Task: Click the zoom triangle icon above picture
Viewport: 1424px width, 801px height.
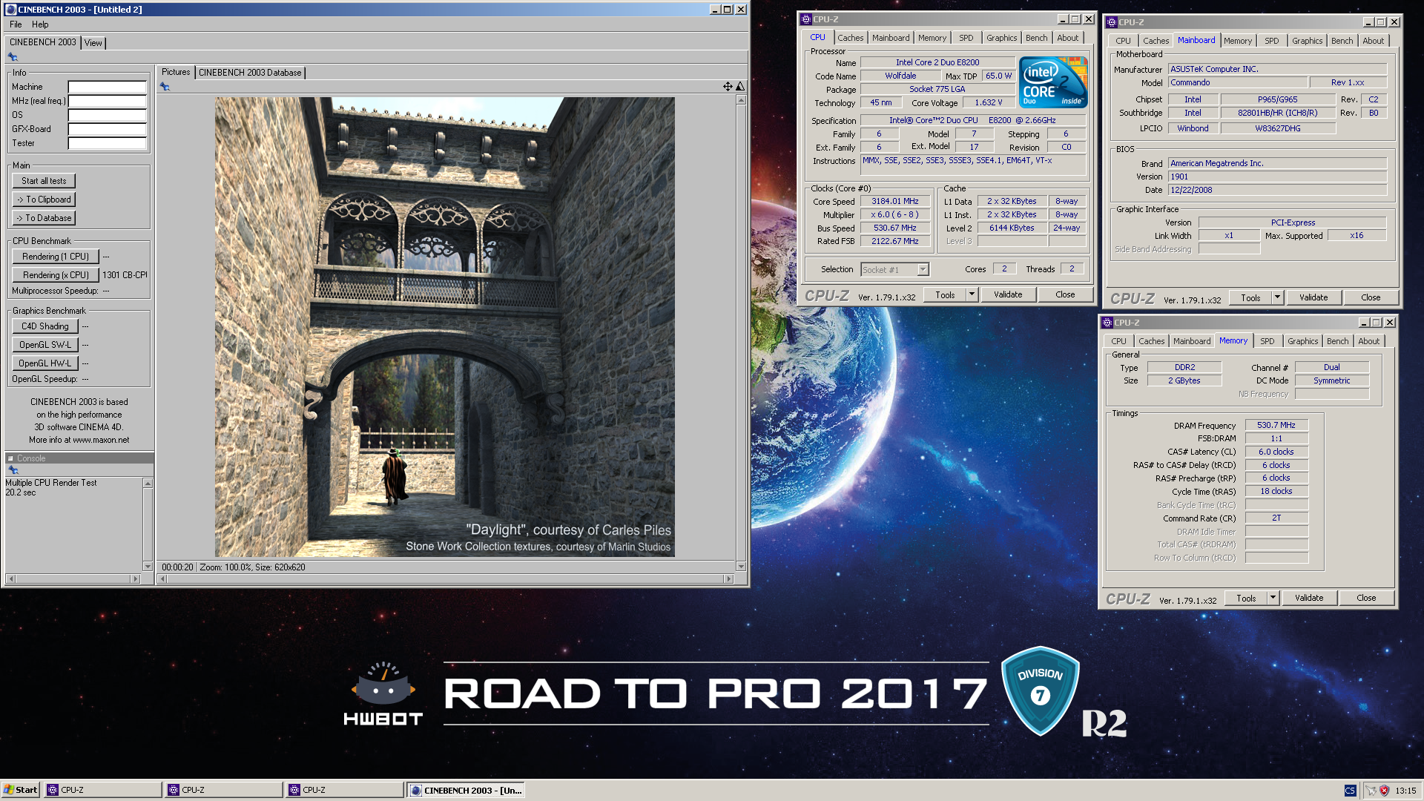Action: [x=739, y=87]
